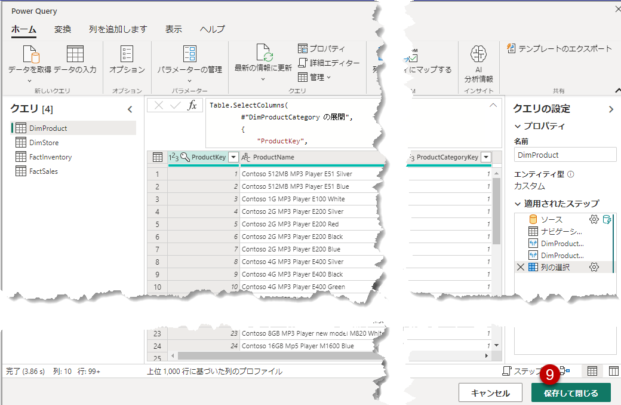Image resolution: width=621 pixels, height=405 pixels.
Task: Open the 表示 tab
Action: click(174, 29)
